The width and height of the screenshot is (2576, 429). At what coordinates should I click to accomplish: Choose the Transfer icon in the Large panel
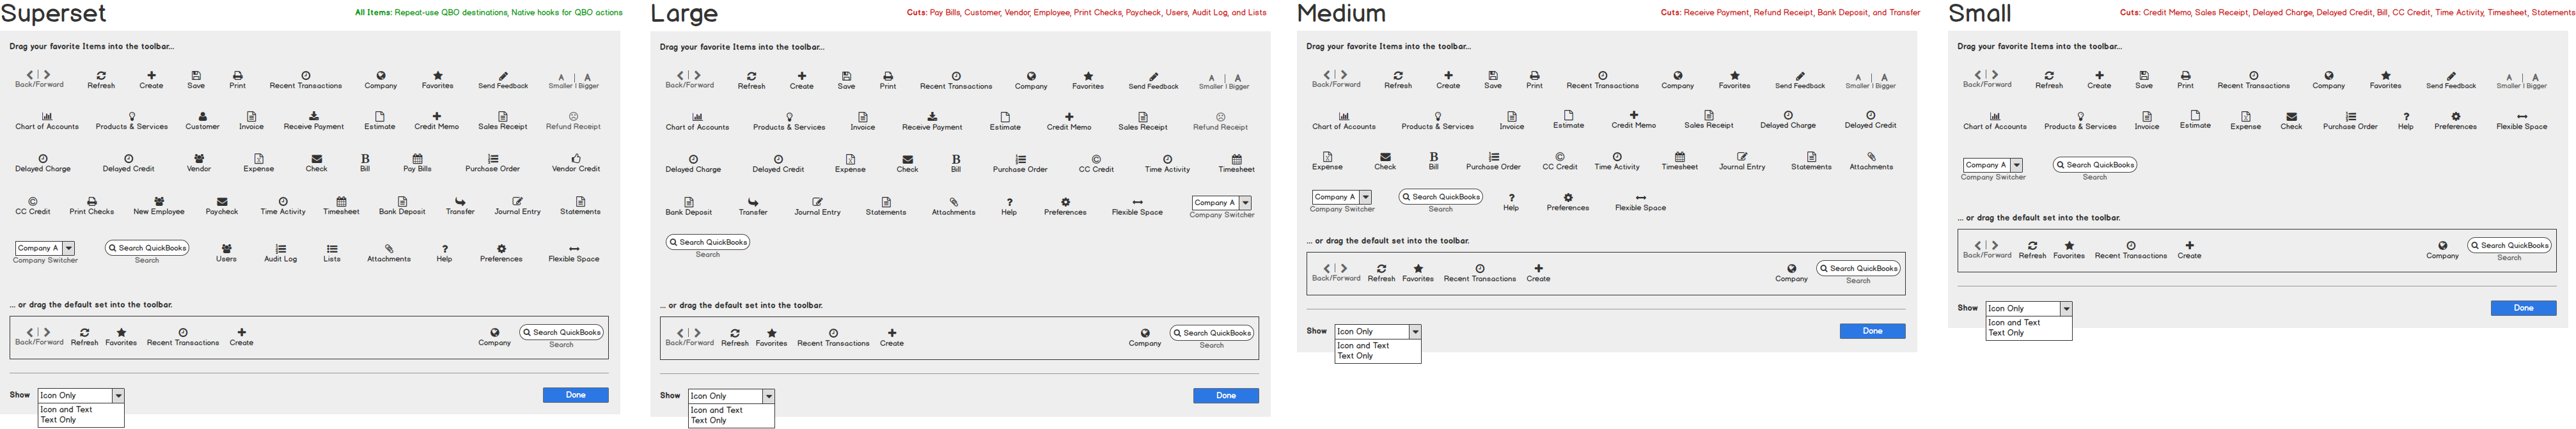click(753, 202)
